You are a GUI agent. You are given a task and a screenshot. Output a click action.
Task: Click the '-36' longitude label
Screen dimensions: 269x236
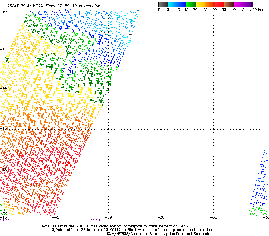coord(161,217)
